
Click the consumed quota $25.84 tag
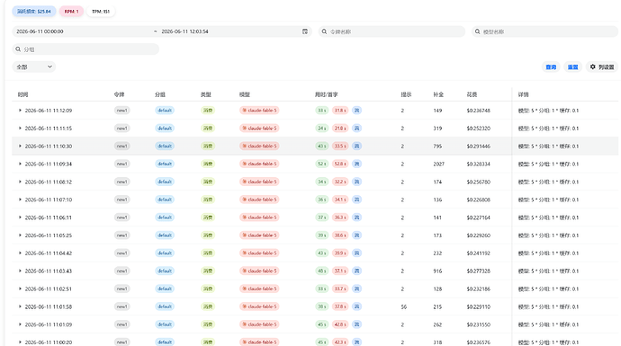tap(34, 12)
